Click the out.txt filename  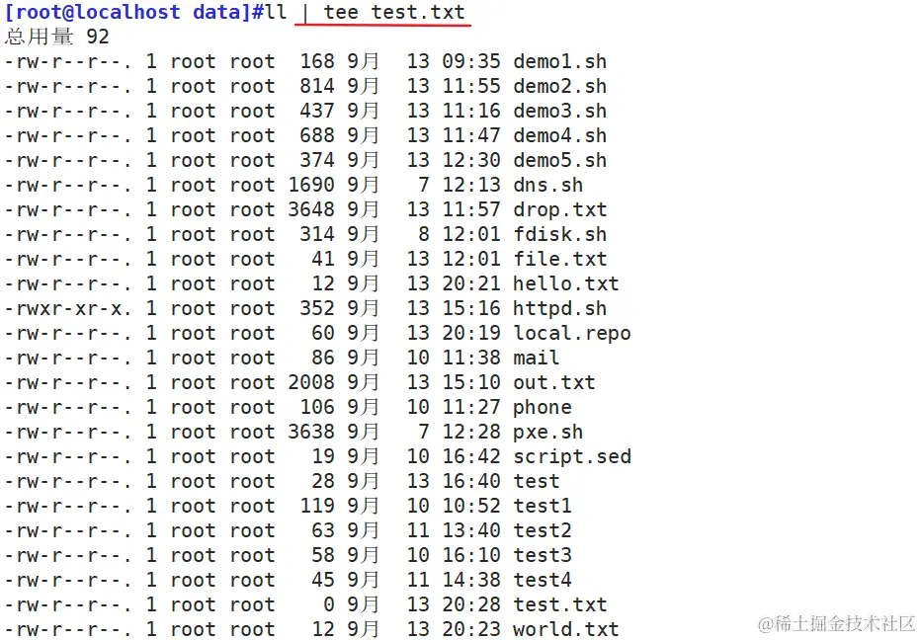click(x=553, y=383)
